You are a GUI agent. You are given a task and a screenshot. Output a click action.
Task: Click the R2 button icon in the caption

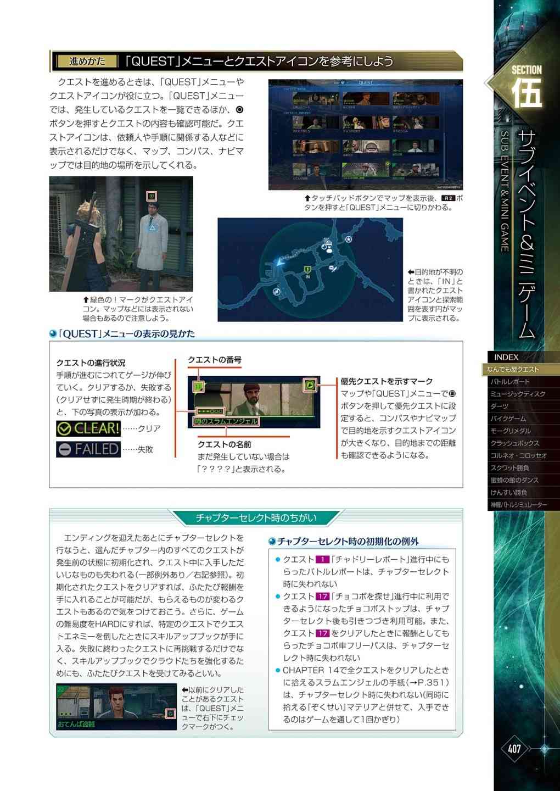[447, 198]
